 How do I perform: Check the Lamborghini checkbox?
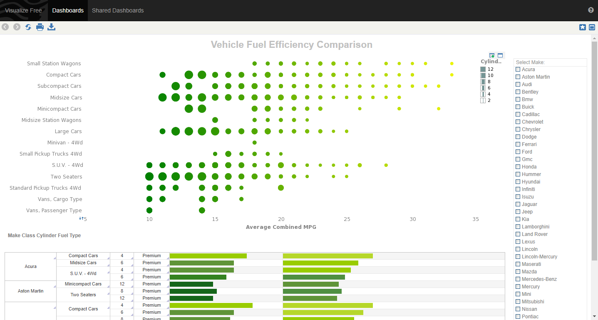point(518,227)
